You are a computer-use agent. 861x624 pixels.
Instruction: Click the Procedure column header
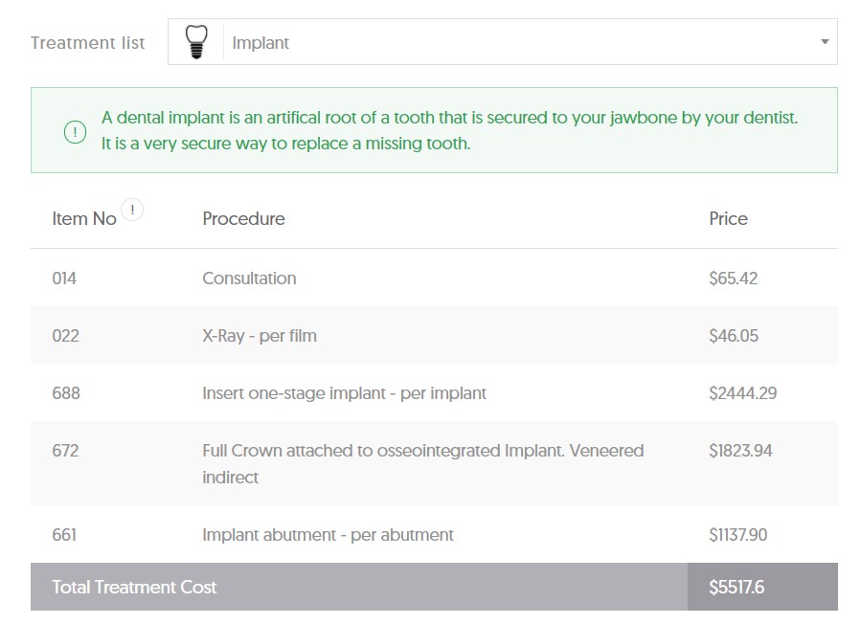tap(243, 218)
